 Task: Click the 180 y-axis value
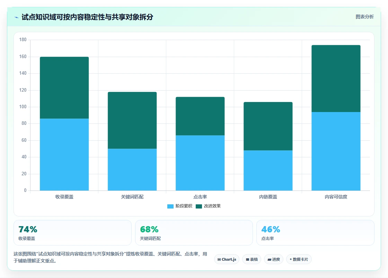click(x=23, y=39)
